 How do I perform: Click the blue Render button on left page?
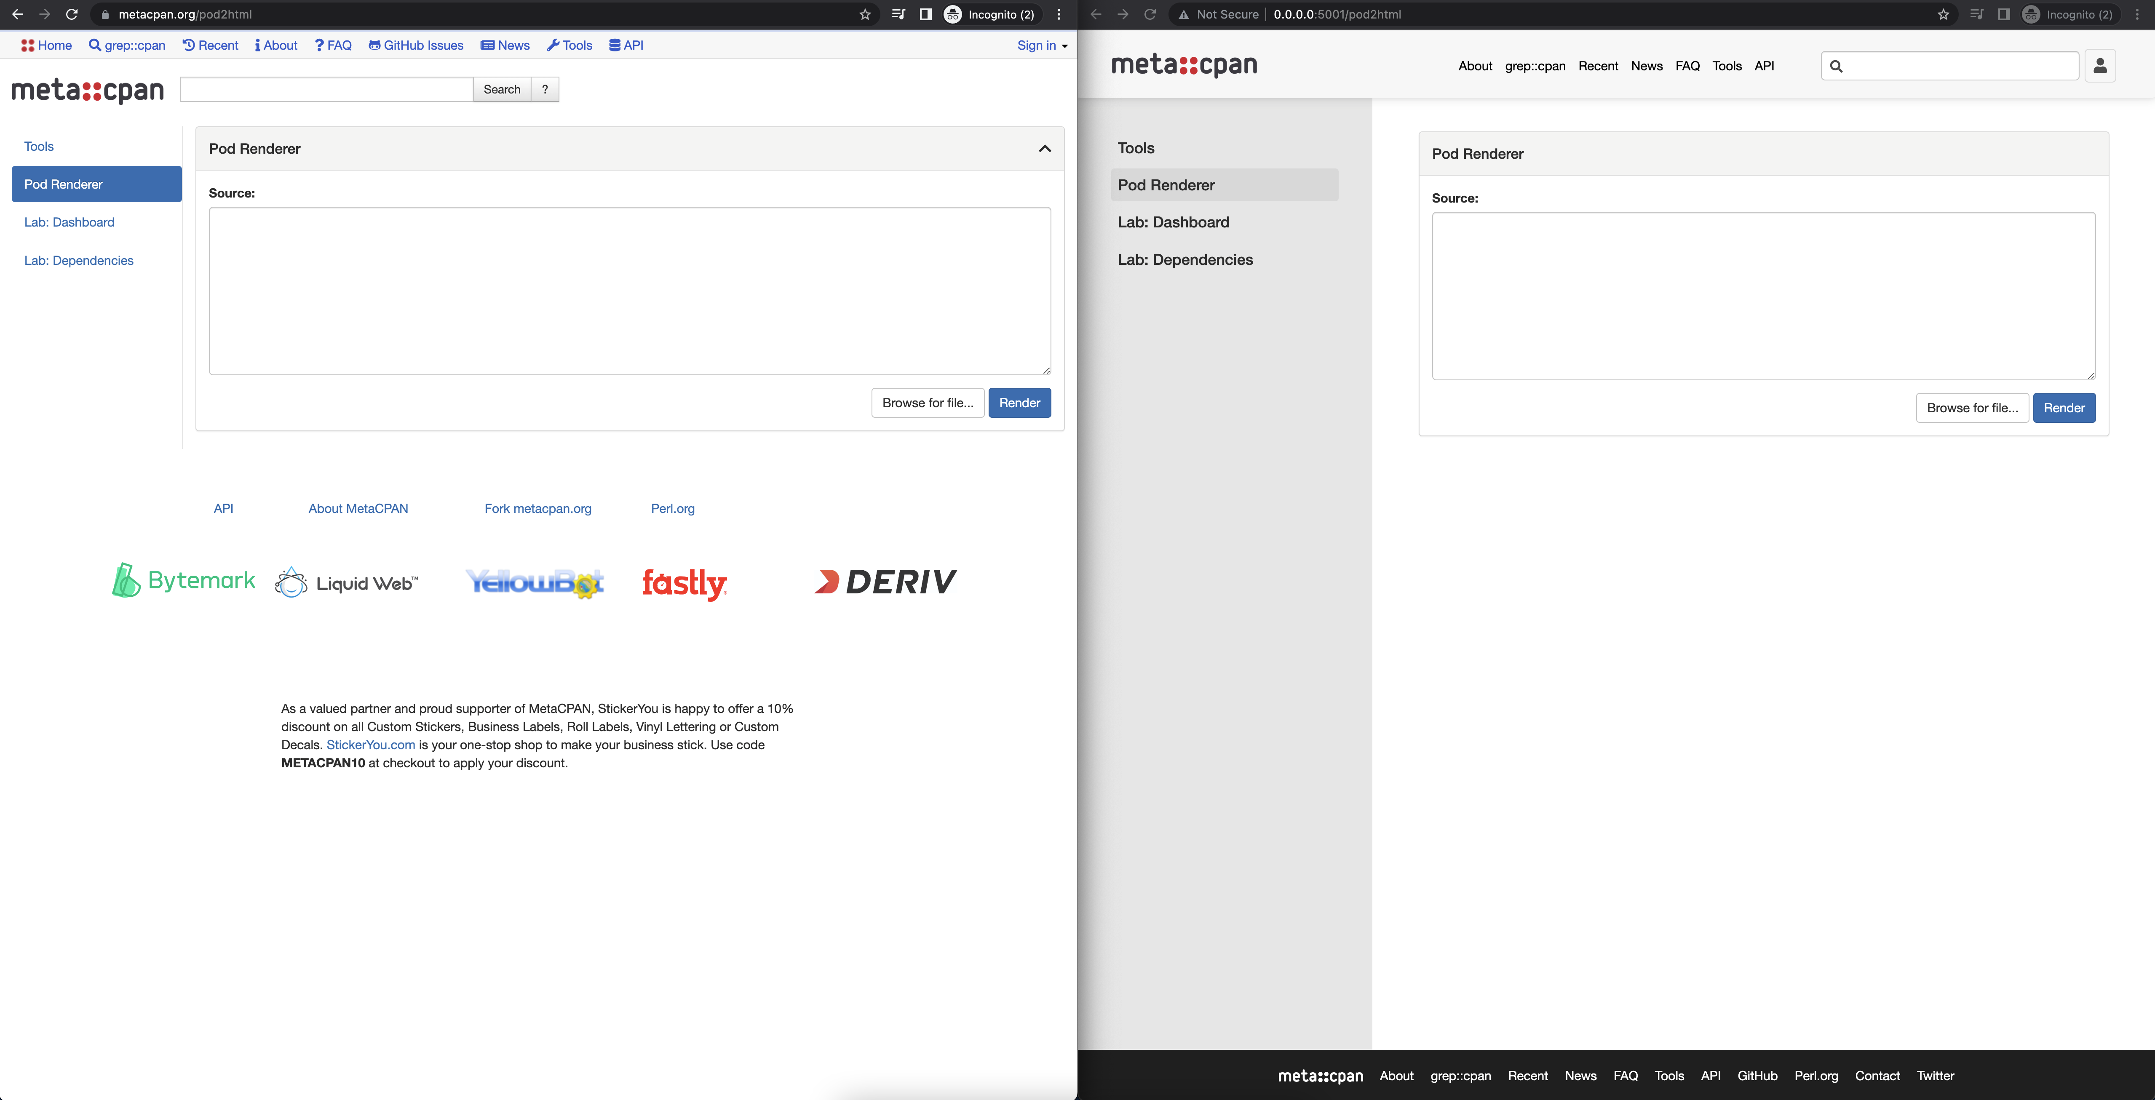(1019, 403)
